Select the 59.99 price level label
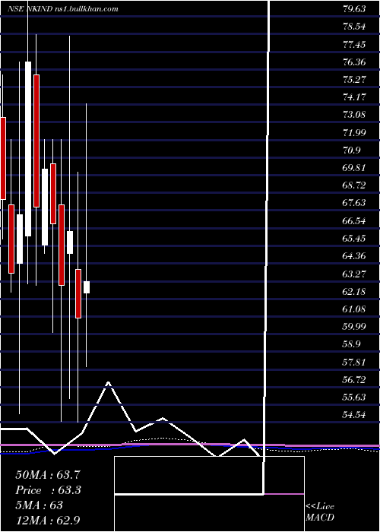Viewport: 380px width, 532px height. (x=354, y=326)
